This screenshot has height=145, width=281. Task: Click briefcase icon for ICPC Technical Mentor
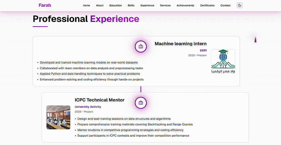141,103
